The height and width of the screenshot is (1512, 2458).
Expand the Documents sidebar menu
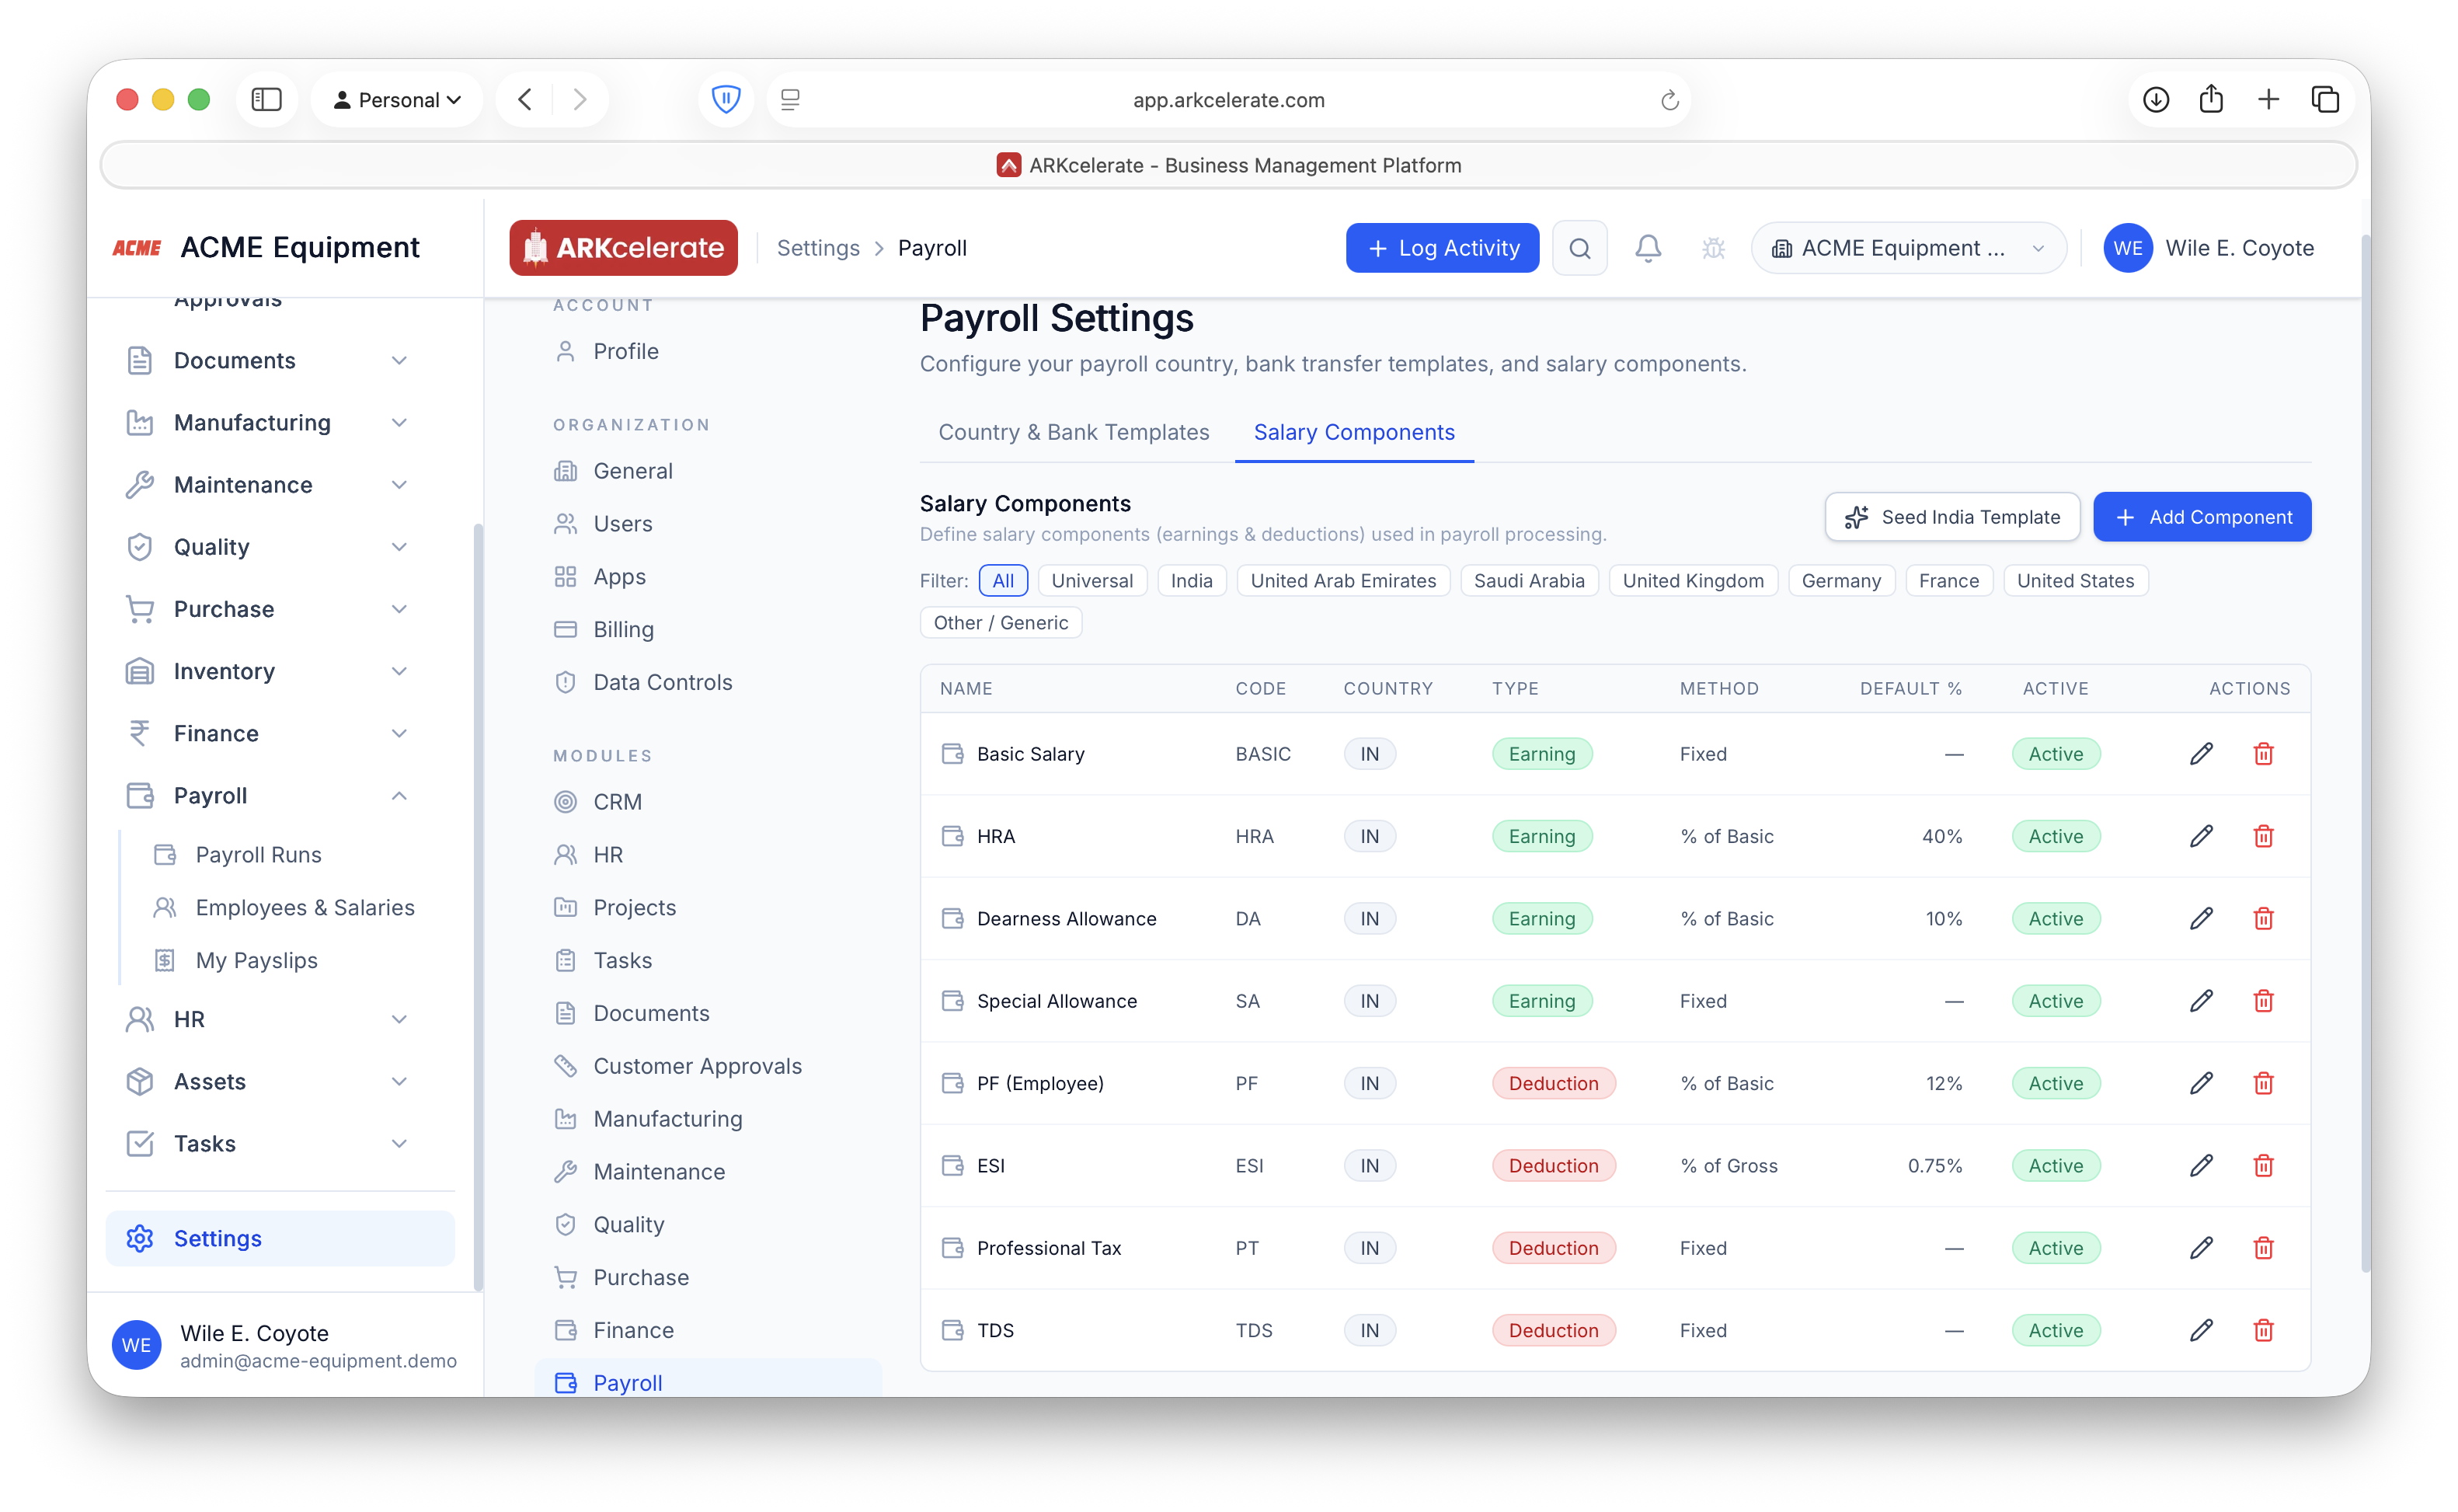point(268,360)
